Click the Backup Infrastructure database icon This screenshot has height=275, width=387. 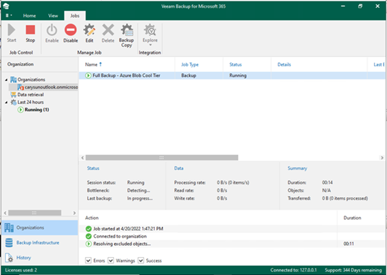coord(9,243)
